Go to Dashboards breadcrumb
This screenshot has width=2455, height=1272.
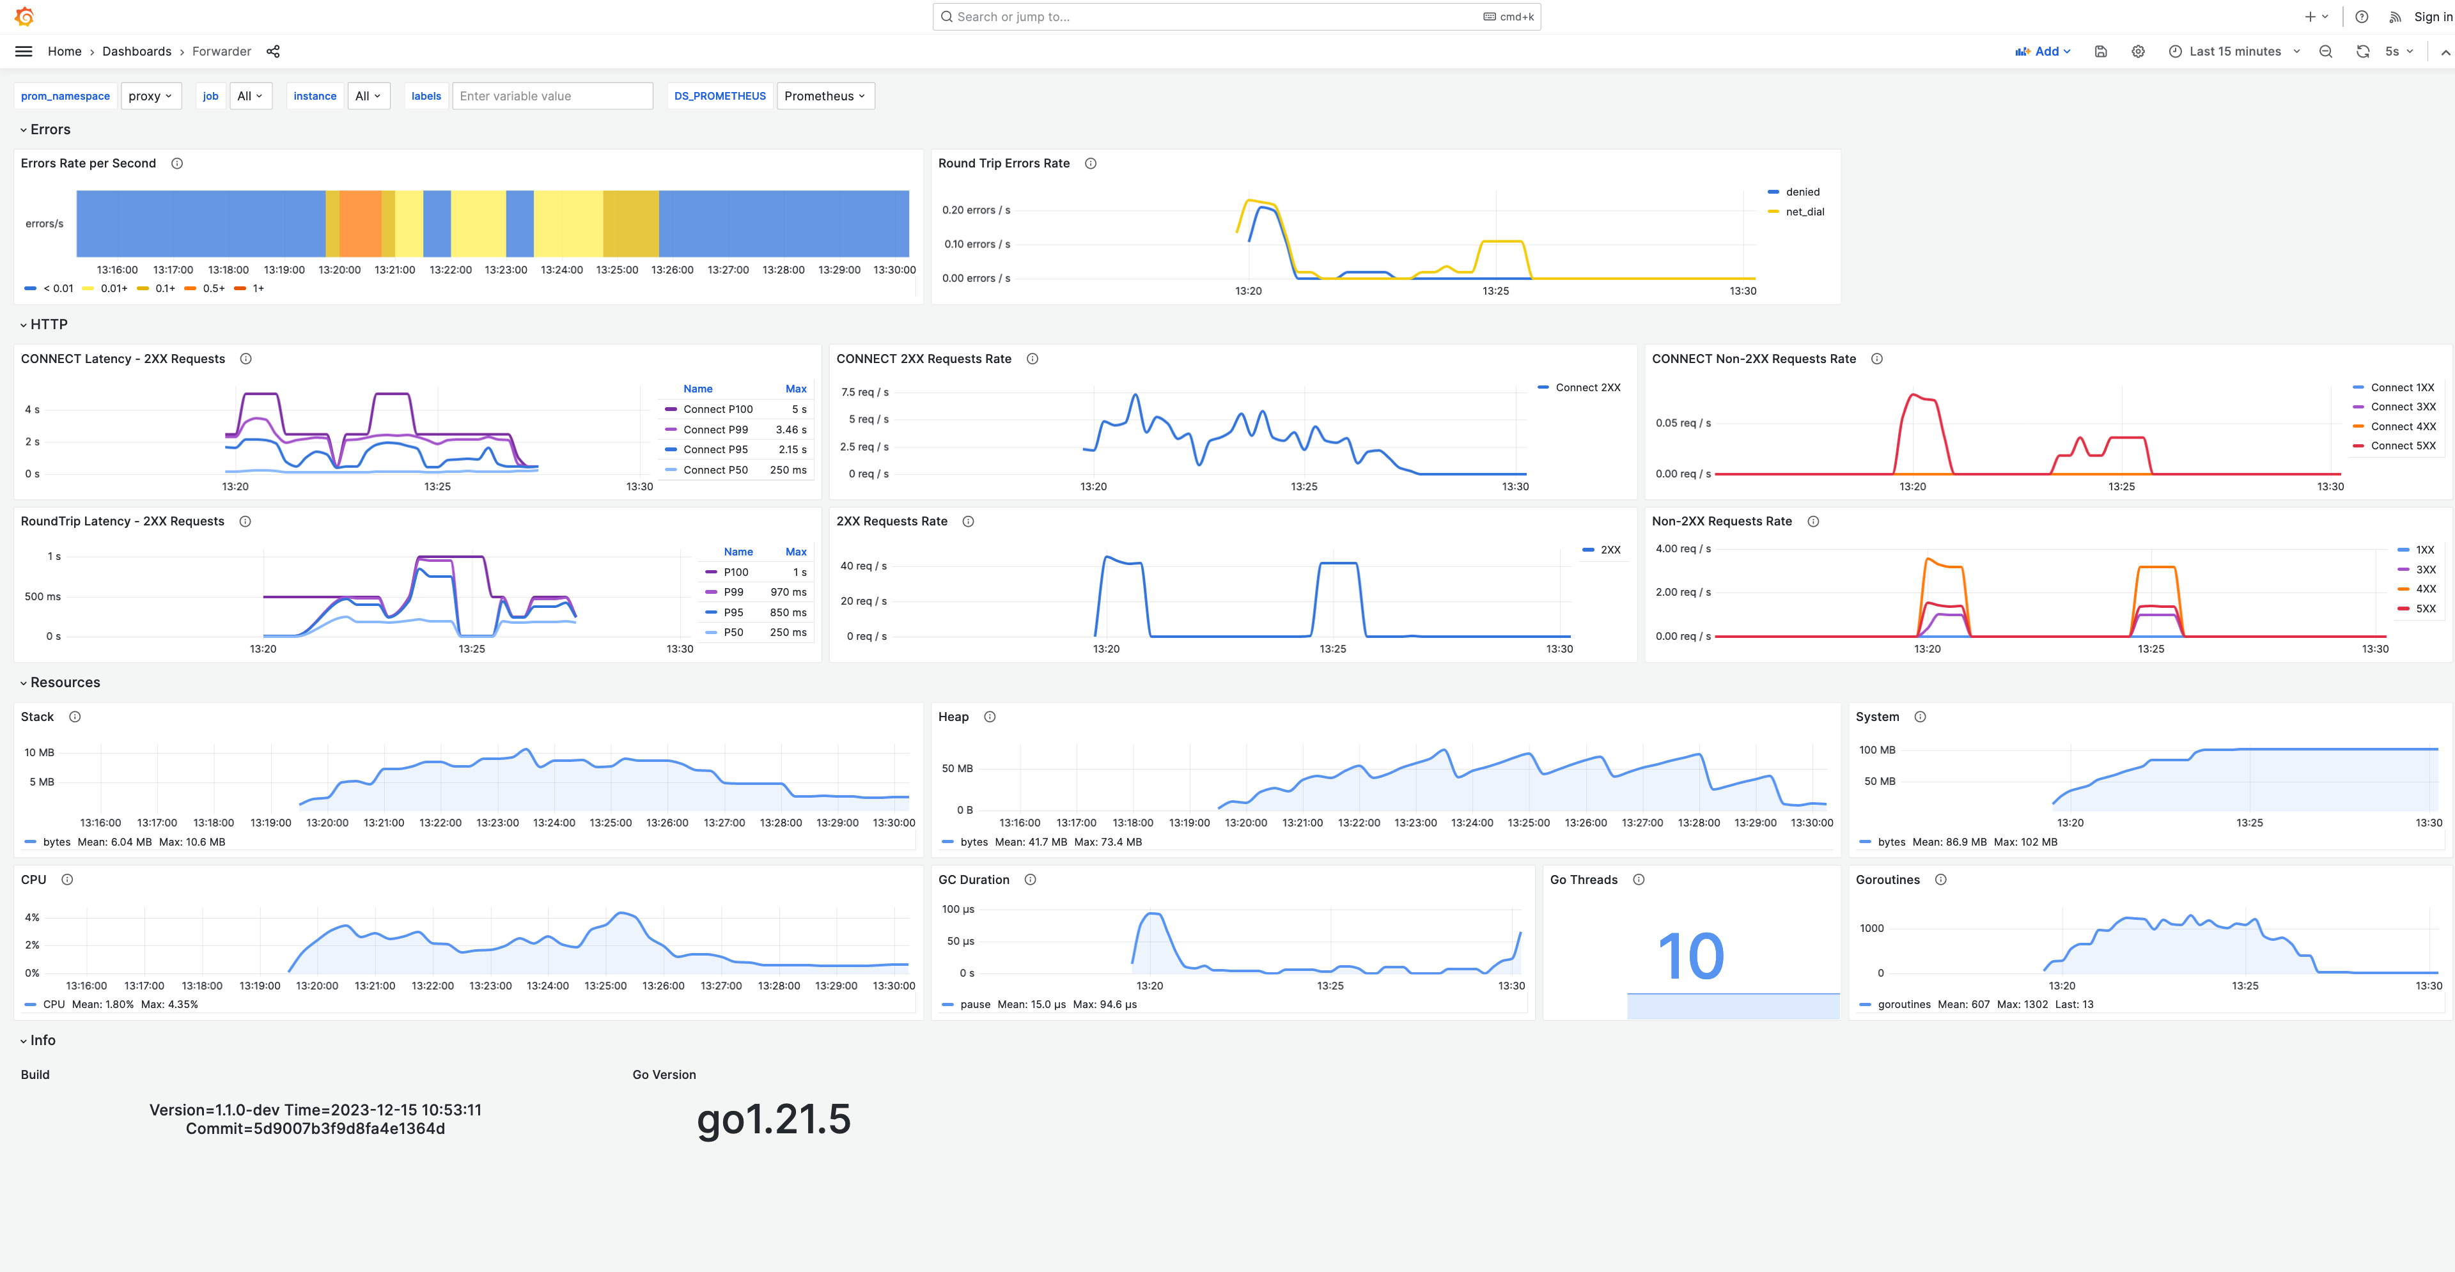coord(136,51)
